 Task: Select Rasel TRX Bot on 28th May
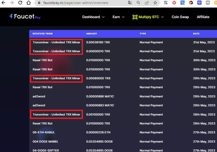point(43,123)
